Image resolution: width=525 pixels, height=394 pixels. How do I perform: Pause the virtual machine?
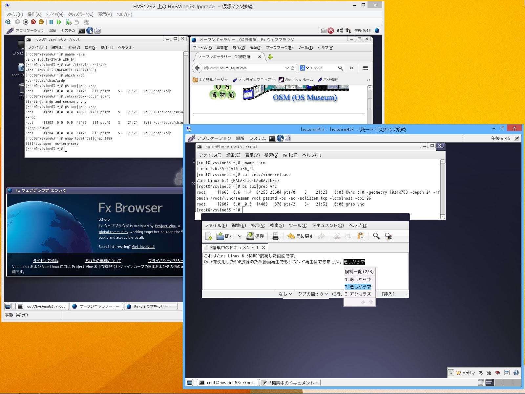coord(51,22)
